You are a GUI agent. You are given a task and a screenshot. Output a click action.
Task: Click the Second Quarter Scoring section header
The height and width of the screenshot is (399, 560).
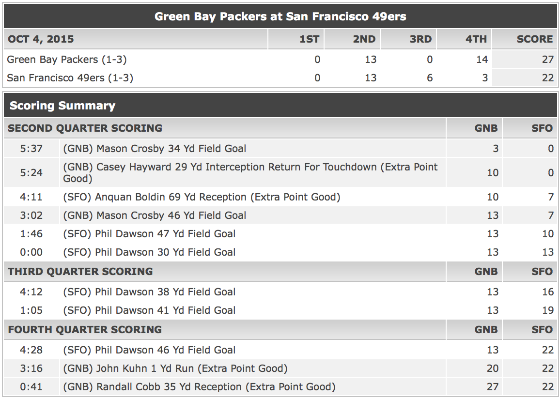(x=85, y=128)
